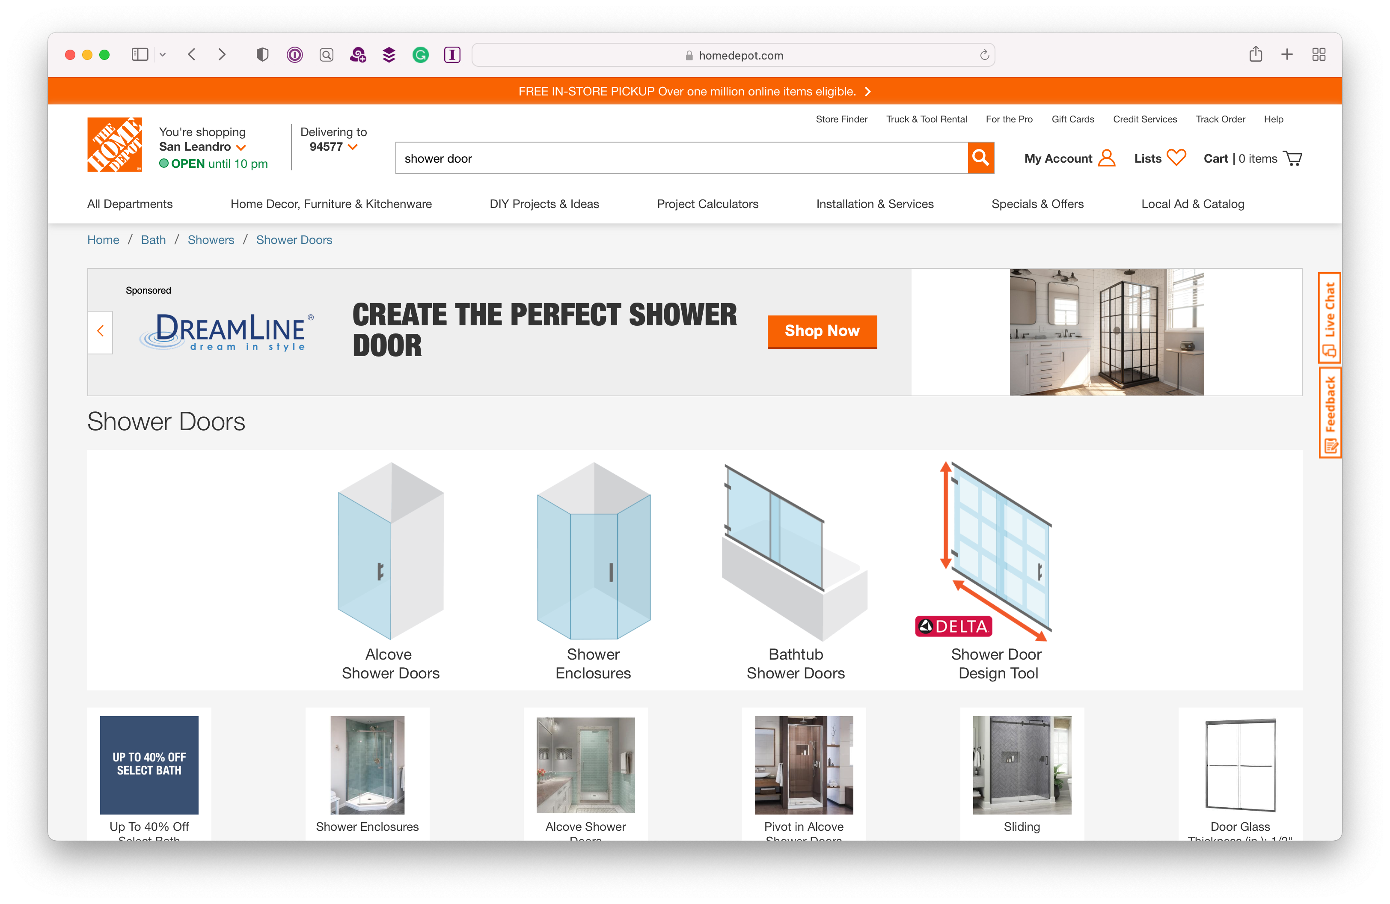The image size is (1390, 904).
Task: Open a new tab with plus icon
Action: pyautogui.click(x=1287, y=54)
